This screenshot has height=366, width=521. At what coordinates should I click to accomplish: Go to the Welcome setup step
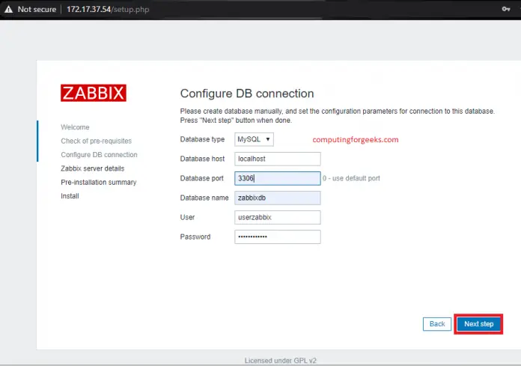pos(75,127)
